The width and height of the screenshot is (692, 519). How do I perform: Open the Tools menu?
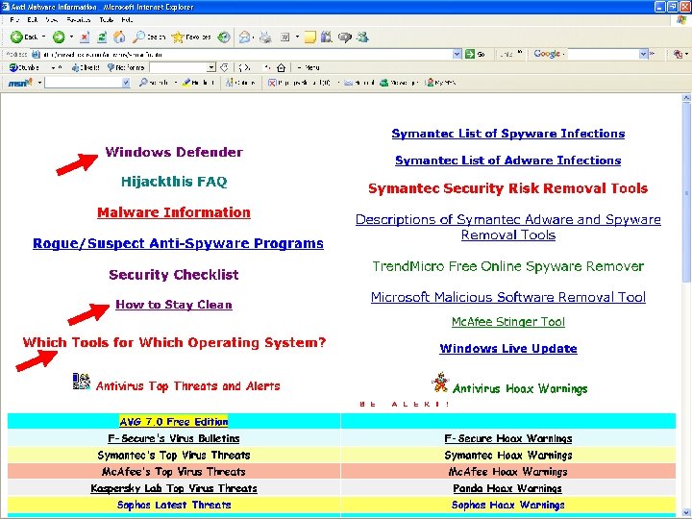[106, 20]
